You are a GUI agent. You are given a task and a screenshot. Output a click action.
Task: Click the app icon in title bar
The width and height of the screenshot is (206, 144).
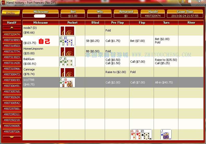3,2
